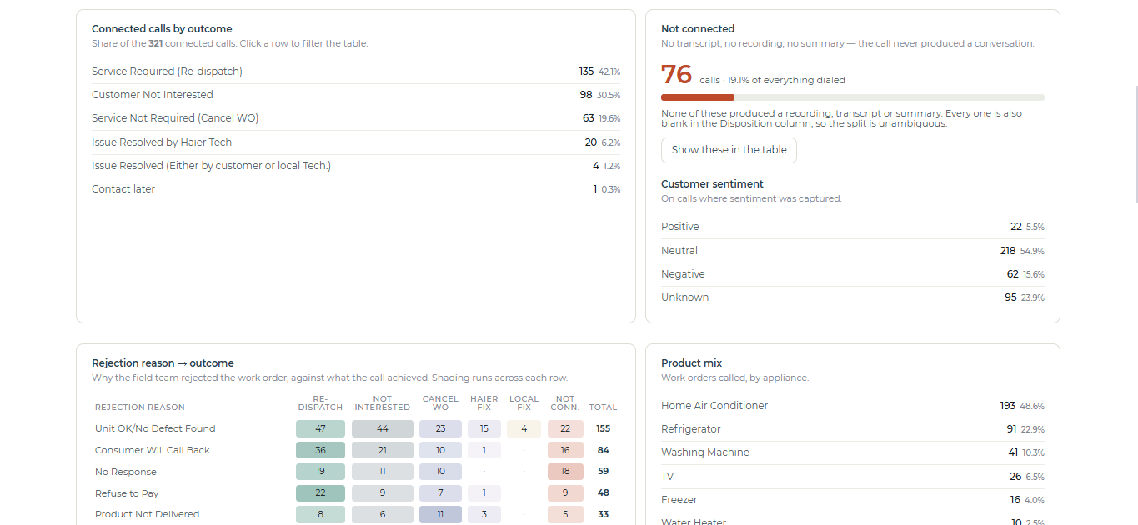Click the REJECTION REASON column header

point(140,407)
